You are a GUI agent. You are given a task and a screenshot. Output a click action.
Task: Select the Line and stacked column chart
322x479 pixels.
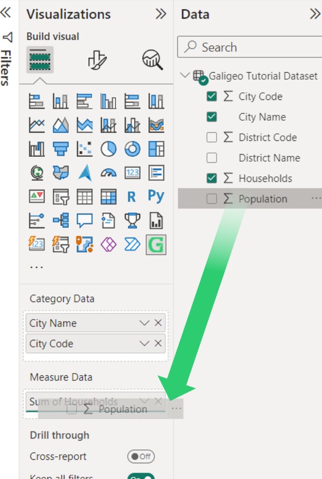coord(109,125)
